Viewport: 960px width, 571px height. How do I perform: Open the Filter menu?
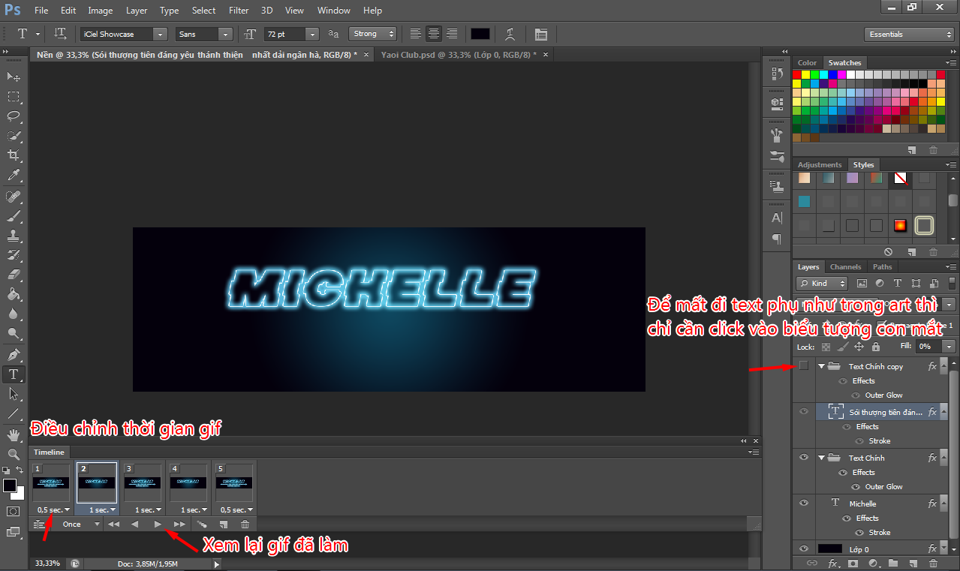(x=239, y=11)
